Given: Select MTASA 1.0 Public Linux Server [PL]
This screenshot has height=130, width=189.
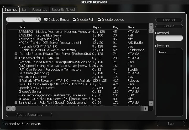Looking at the screenshot, I should click(x=77, y=99).
